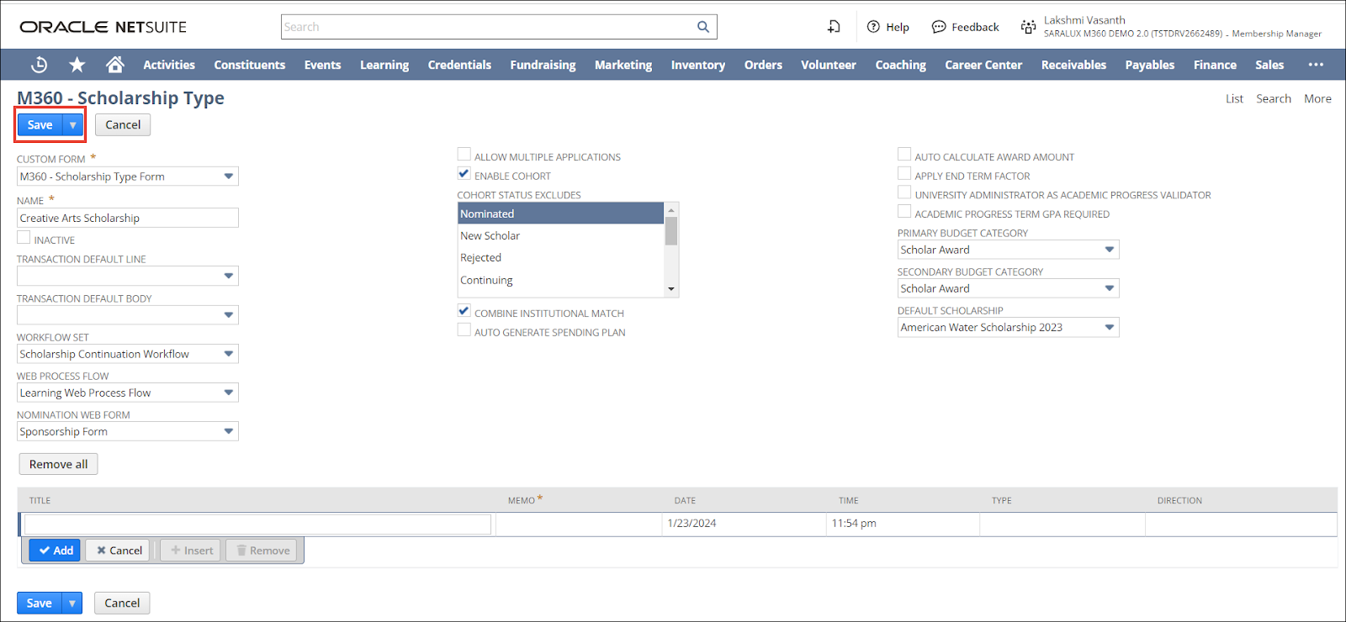Open the Career Center menu
The image size is (1346, 622).
(x=983, y=65)
